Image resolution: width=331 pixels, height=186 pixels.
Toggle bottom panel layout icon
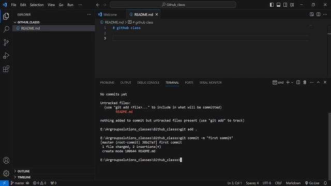tap(278, 5)
